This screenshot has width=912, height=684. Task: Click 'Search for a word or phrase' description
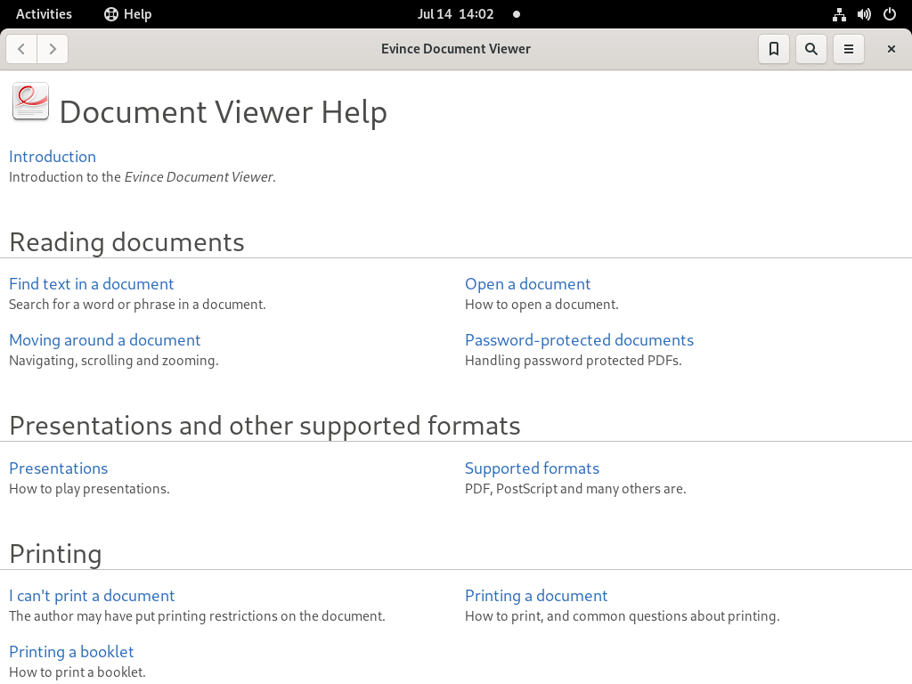click(137, 305)
